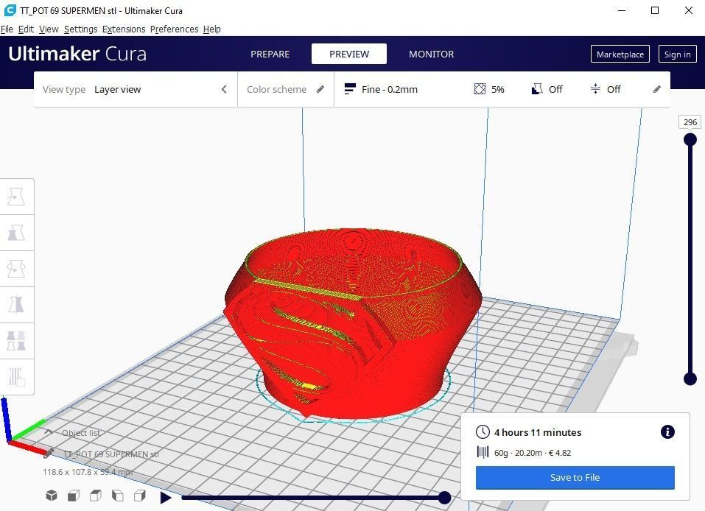Click the Ultimaker Cura logo
This screenshot has height=511, width=705.
pos(77,54)
